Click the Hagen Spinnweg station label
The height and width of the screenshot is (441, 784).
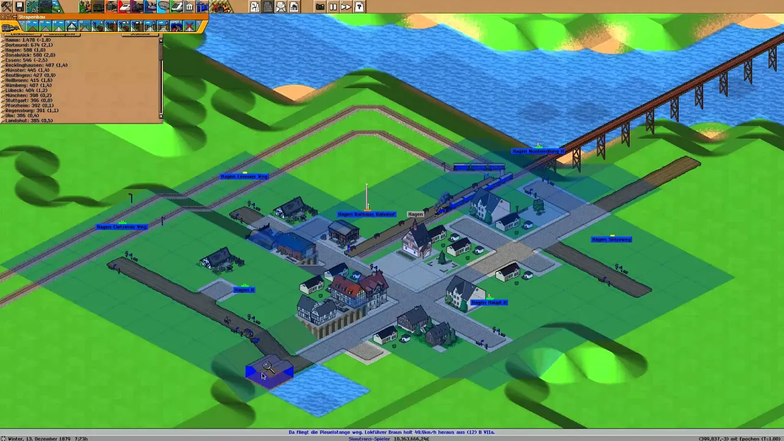click(611, 239)
